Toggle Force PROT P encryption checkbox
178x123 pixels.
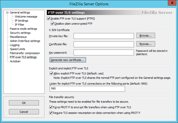pyautogui.click(x=51, y=107)
